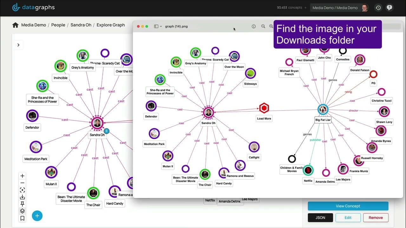Click the fit-to-screen focus tool

pyautogui.click(x=22, y=190)
